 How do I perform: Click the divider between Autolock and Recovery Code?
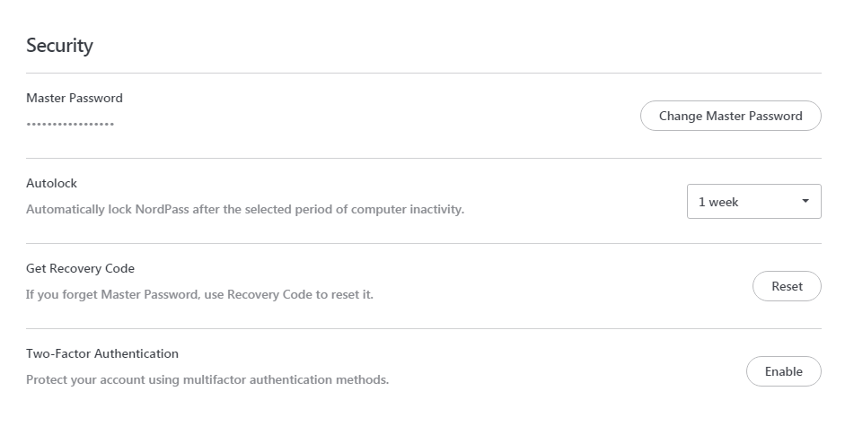423,243
